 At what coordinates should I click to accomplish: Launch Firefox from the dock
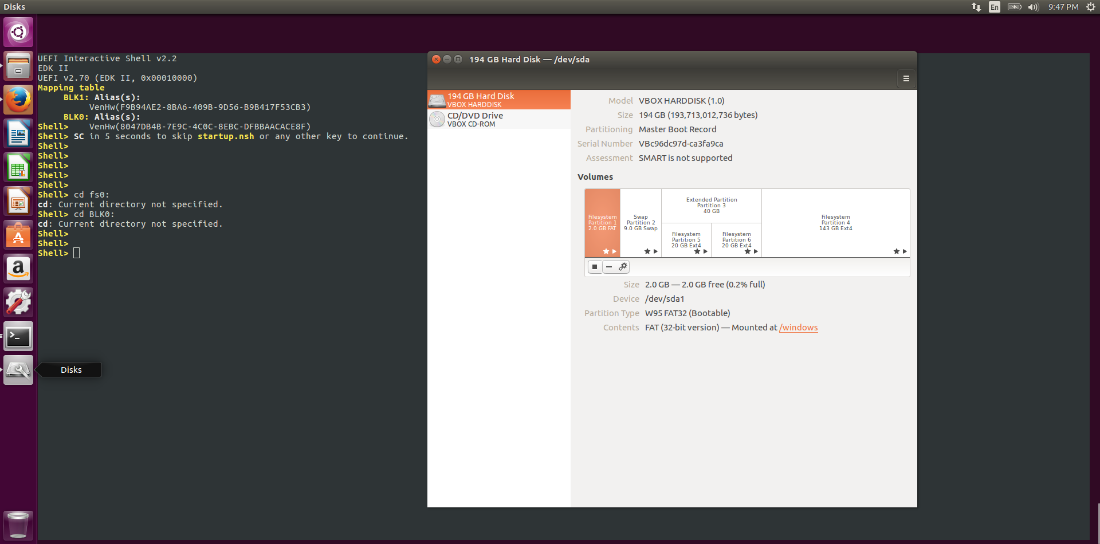coord(18,100)
